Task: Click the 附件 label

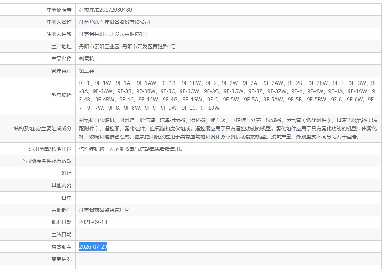Action: click(x=66, y=173)
